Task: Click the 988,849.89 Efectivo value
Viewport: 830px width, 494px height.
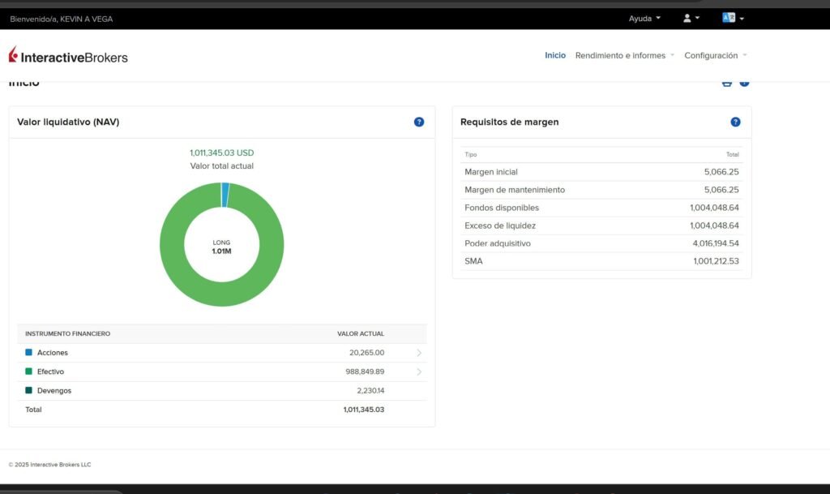Action: [365, 372]
